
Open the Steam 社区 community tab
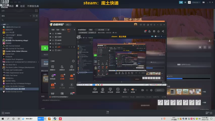coord(23,6)
